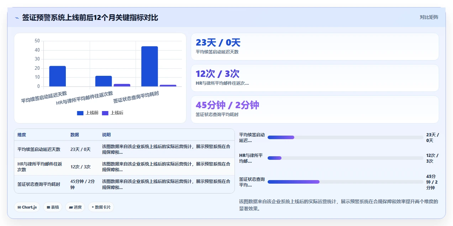Click the HR与律所平均邮 progress bar
453x226 pixels.
click(x=345, y=158)
